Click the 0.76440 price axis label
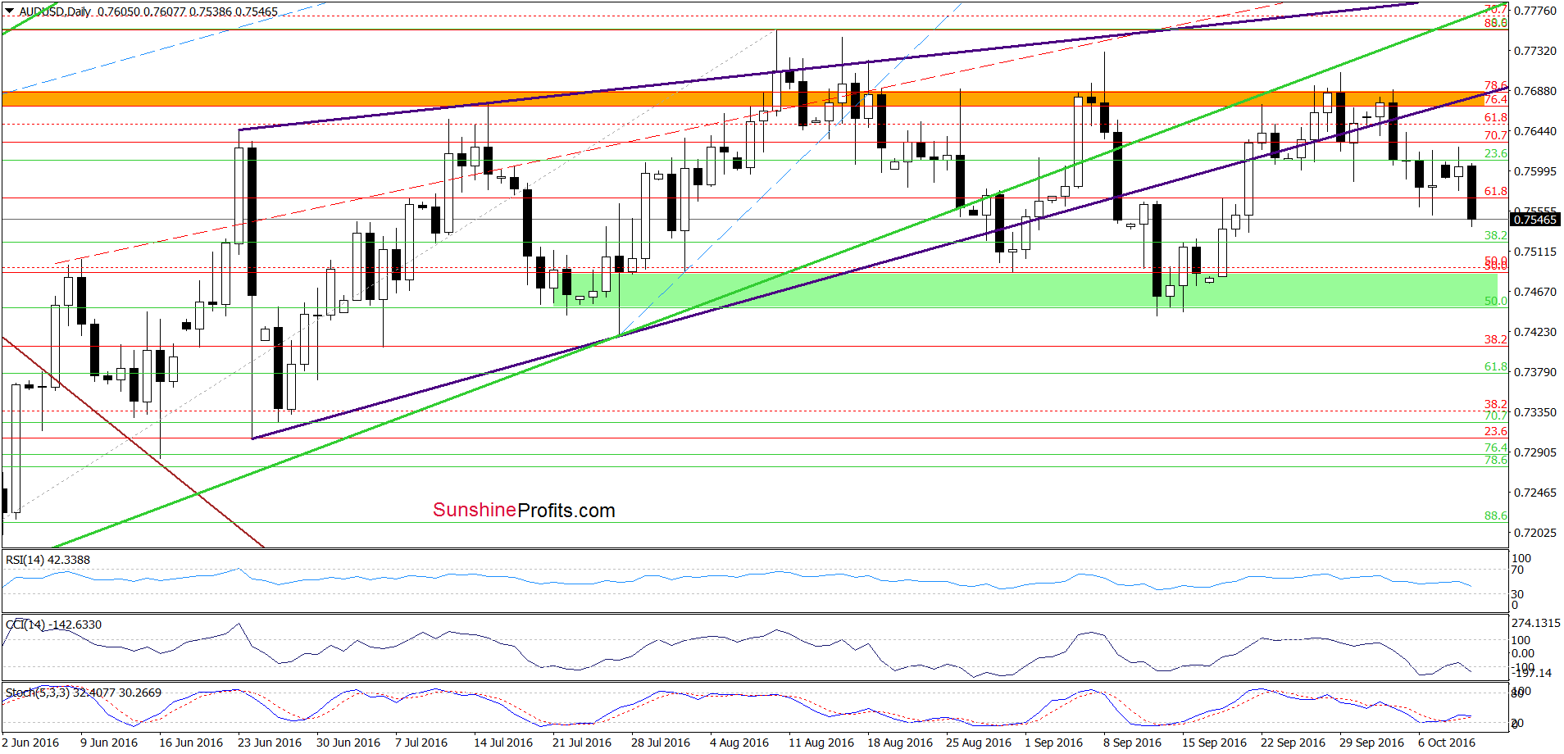 (x=1534, y=131)
